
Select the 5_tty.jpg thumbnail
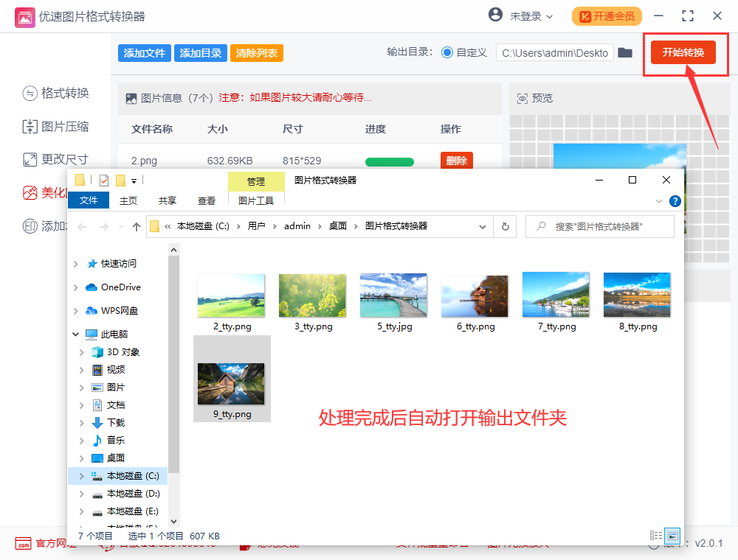(x=393, y=295)
